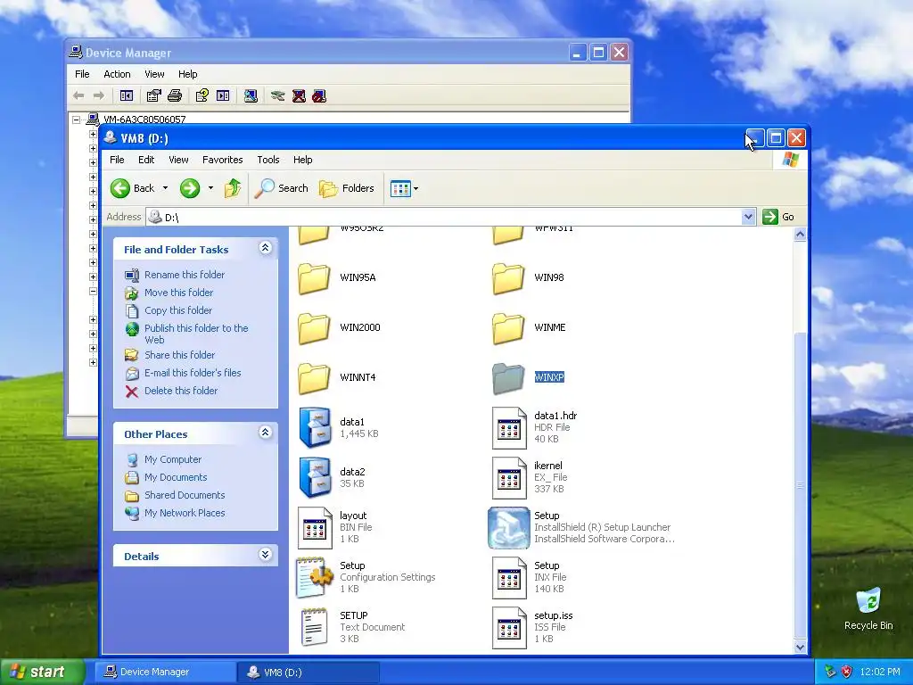The height and width of the screenshot is (685, 913).
Task: Click Move this folder link
Action: click(178, 293)
